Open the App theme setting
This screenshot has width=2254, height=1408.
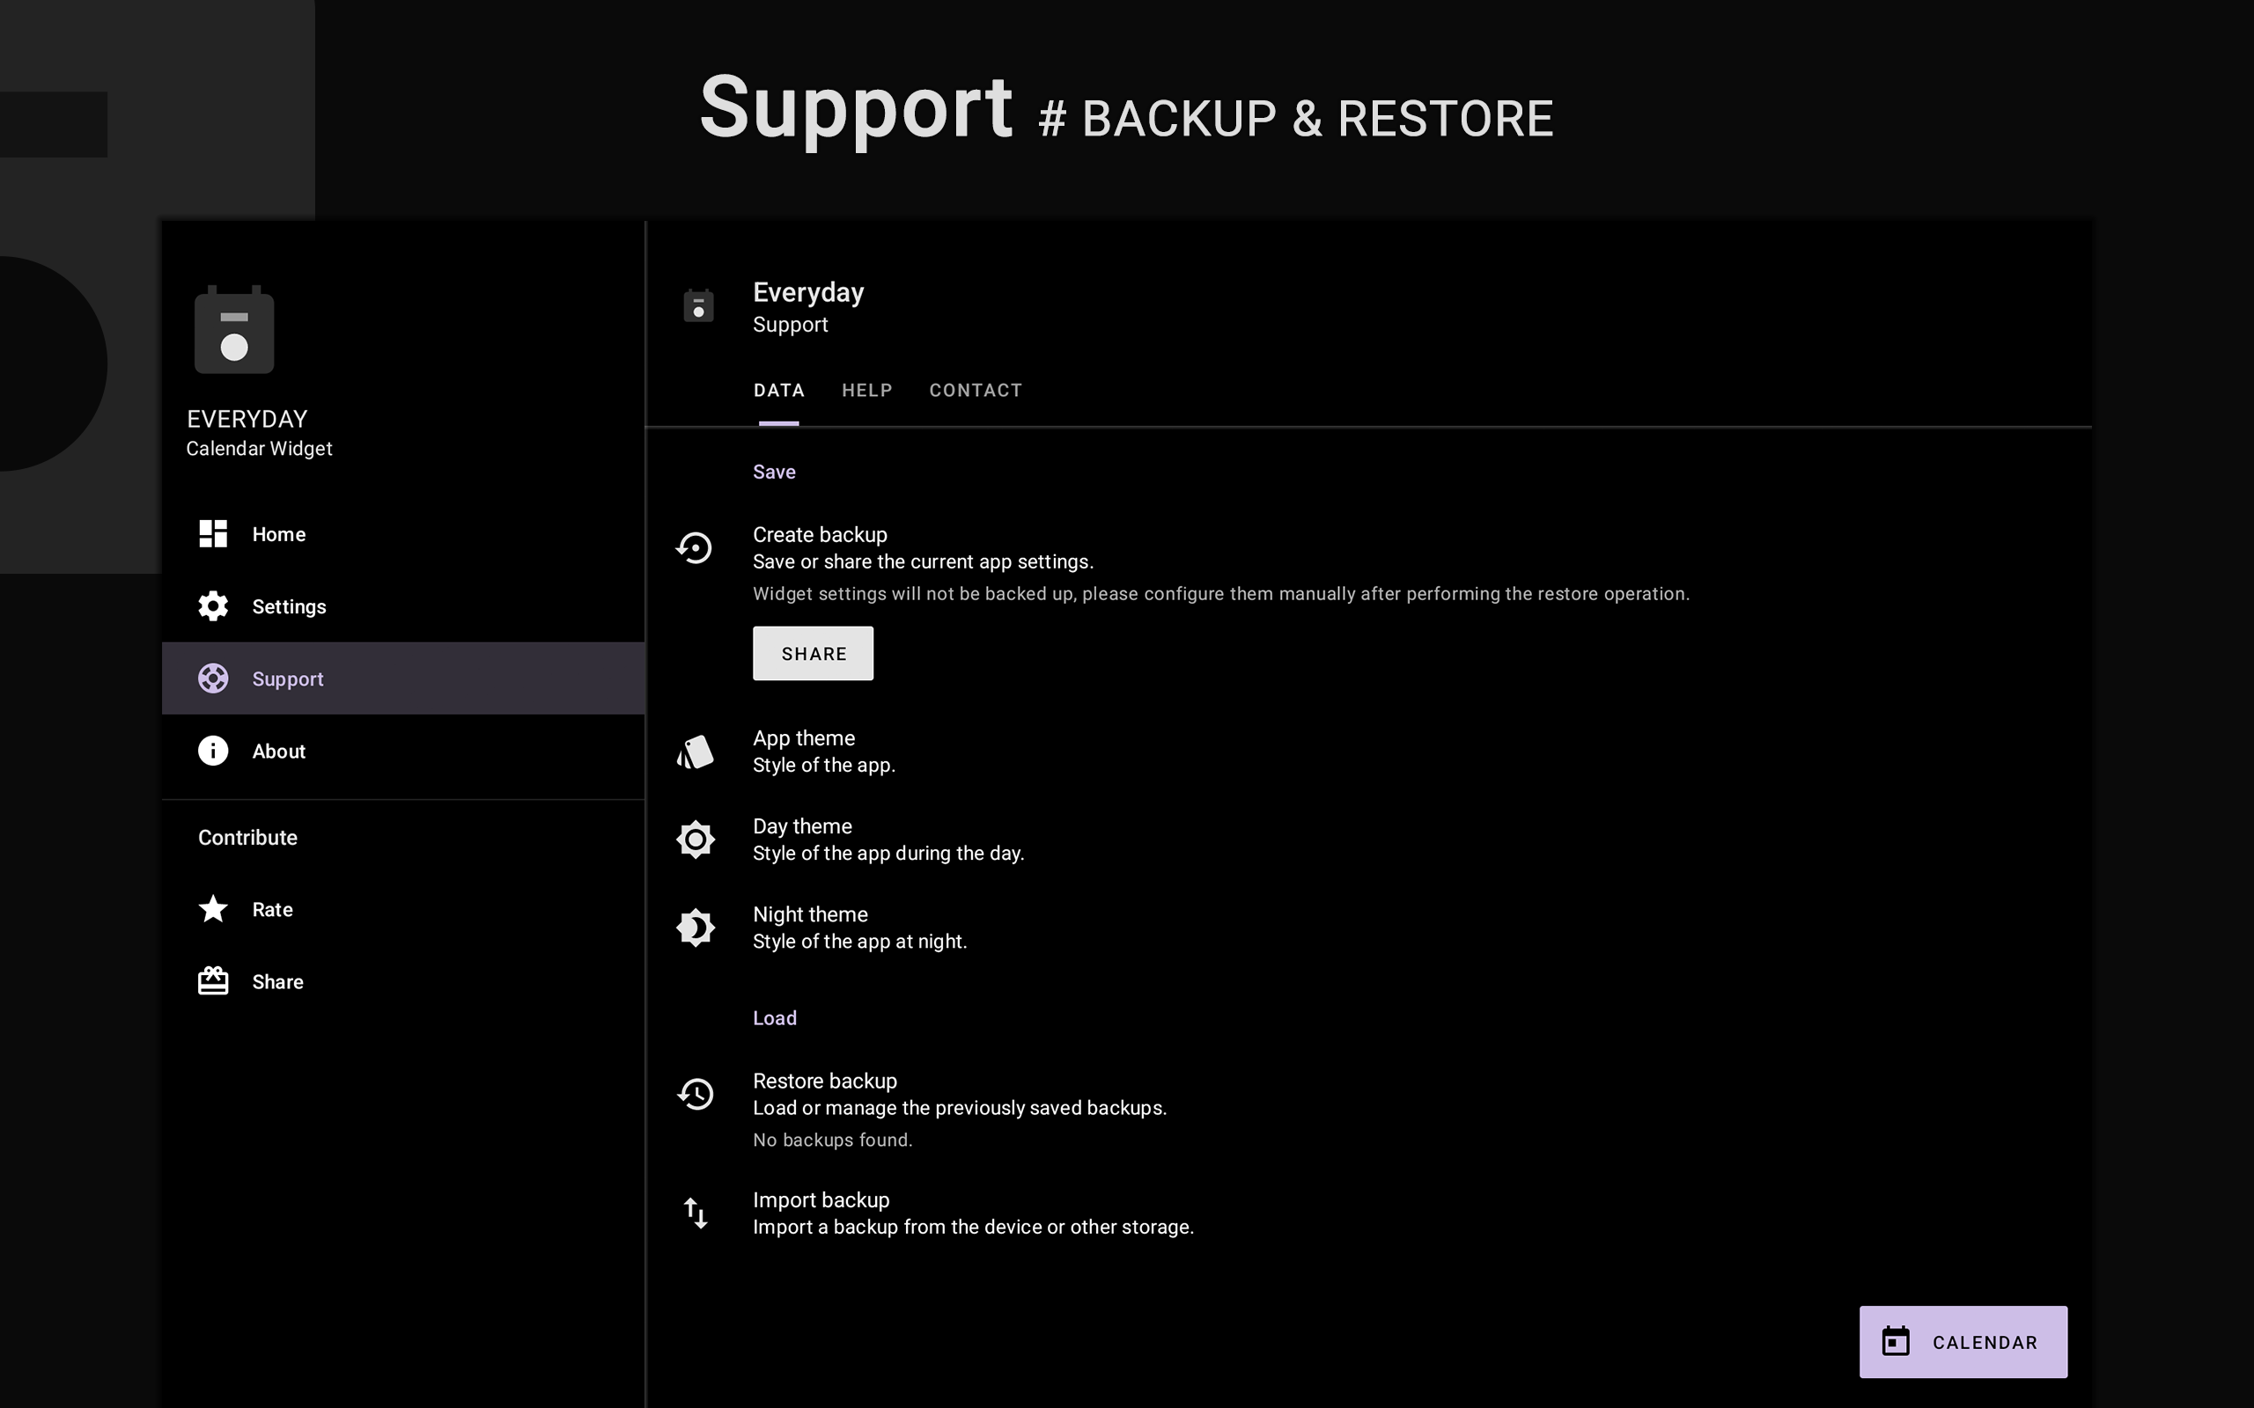pos(1369,752)
